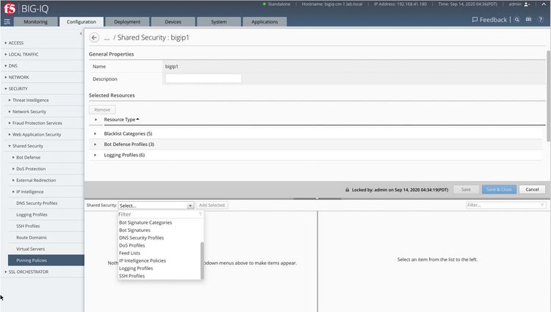Open the documentation book icon
551x312 pixels.
[528, 20]
